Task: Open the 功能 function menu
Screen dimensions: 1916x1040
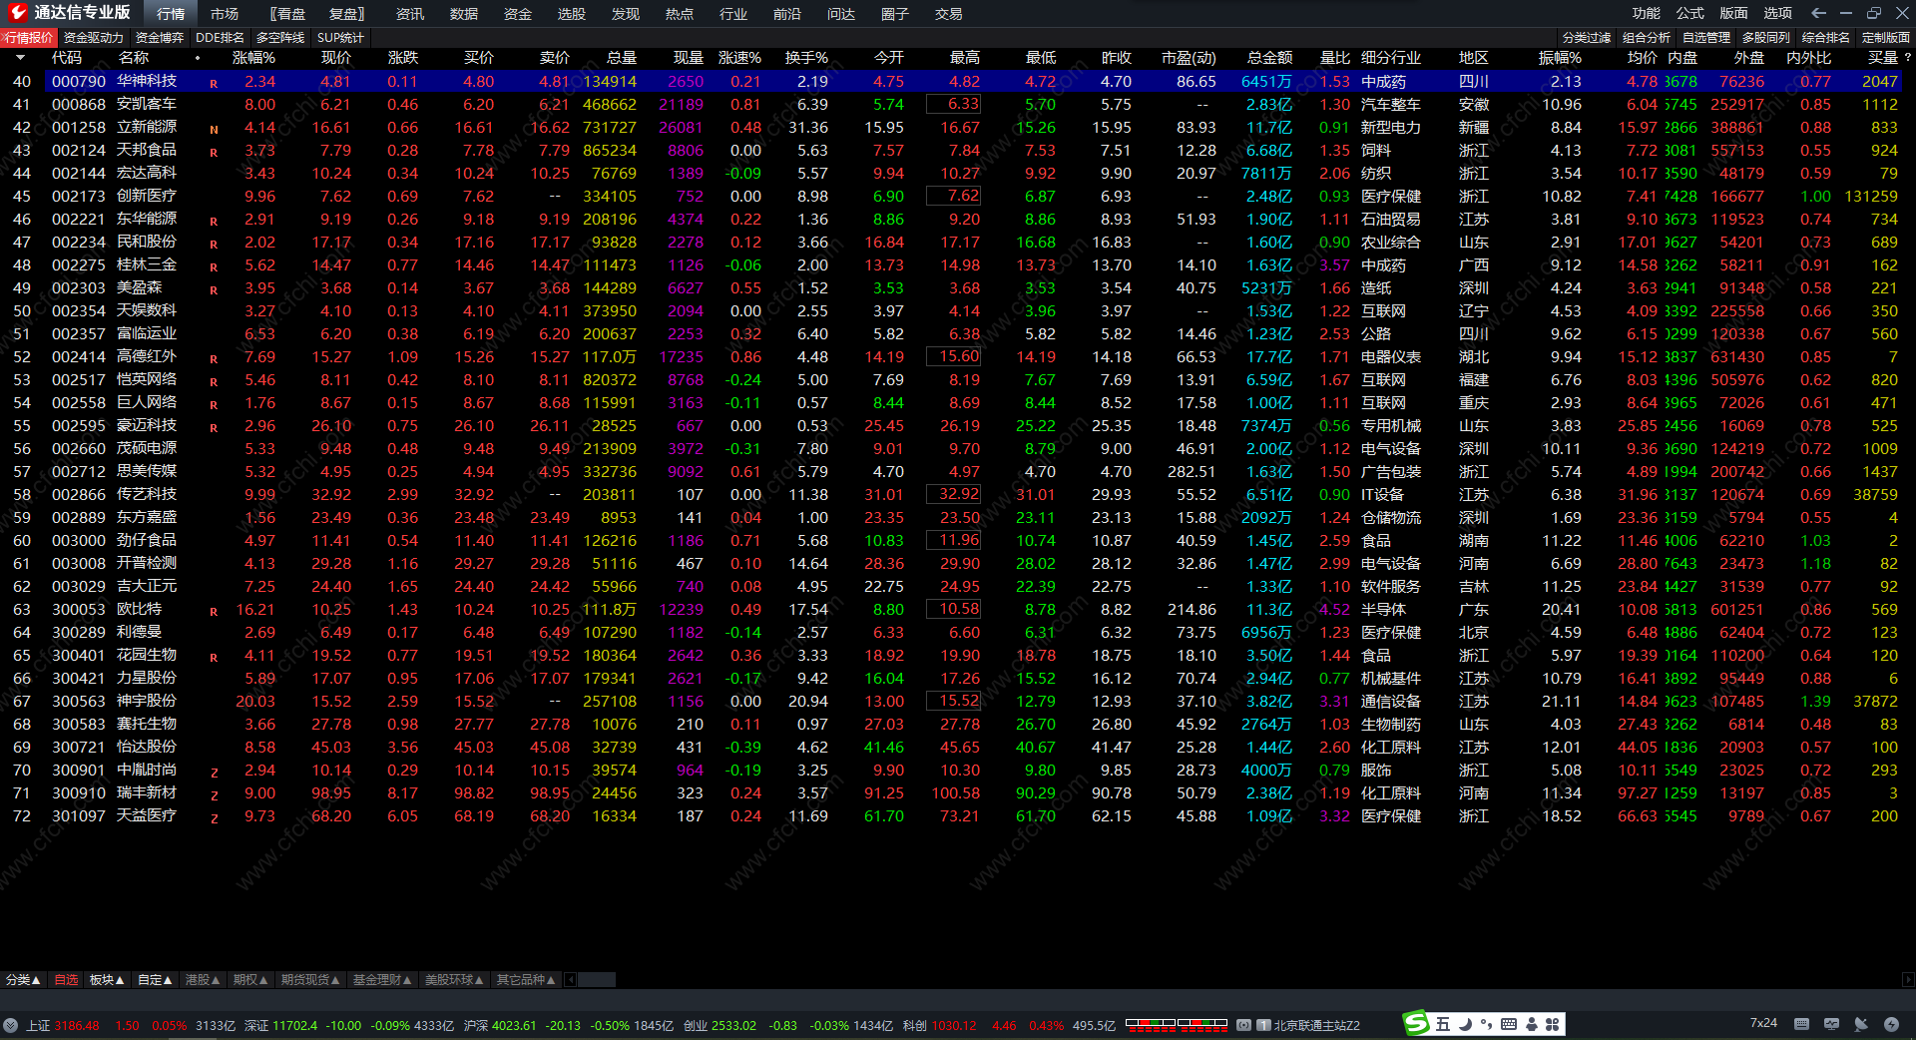Action: pyautogui.click(x=1647, y=13)
